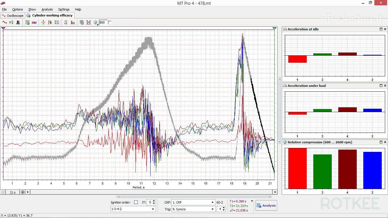This screenshot has height=218, width=388.
Task: Click the blue cylinder 2 compression bar
Action: [x=372, y=170]
